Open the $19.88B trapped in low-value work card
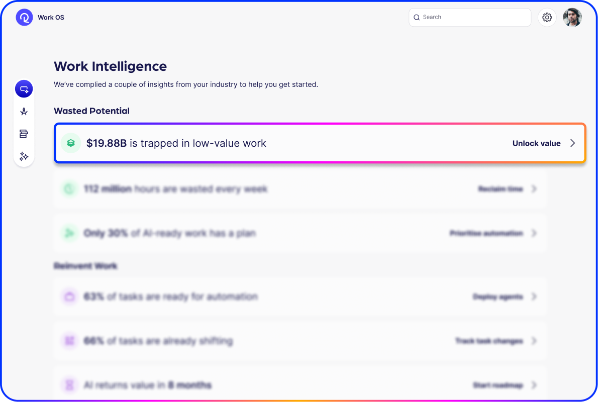The height and width of the screenshot is (402, 598). coord(302,143)
